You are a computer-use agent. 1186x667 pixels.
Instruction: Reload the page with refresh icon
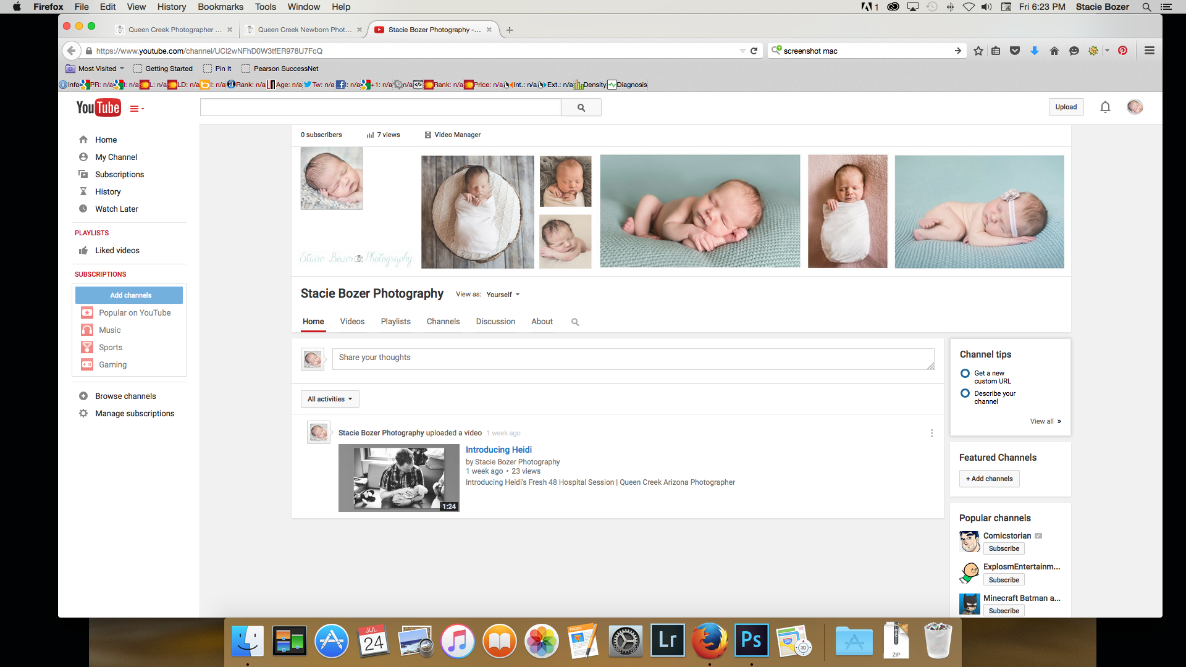coord(754,51)
